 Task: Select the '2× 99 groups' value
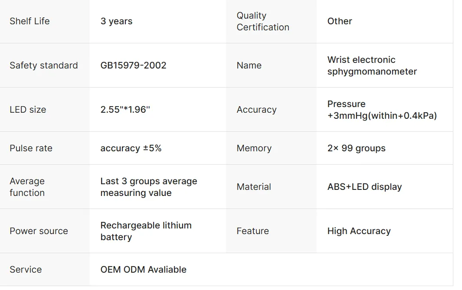click(x=356, y=148)
